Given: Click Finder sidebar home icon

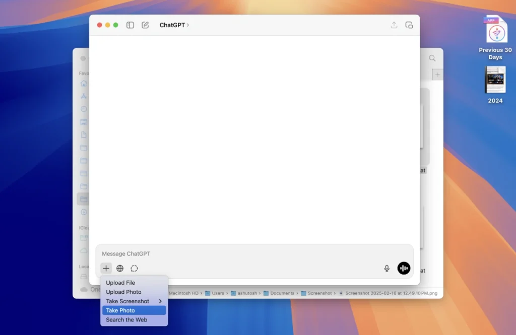Looking at the screenshot, I should coord(84,83).
